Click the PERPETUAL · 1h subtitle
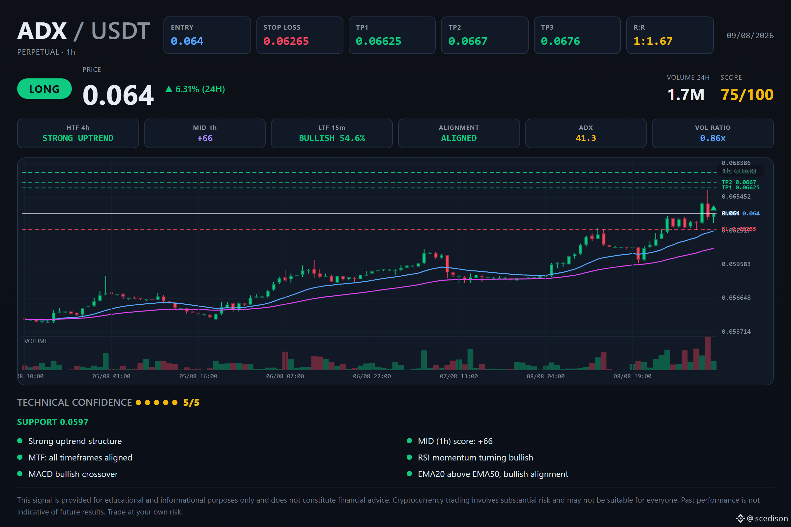Image resolution: width=791 pixels, height=527 pixels. pos(46,52)
